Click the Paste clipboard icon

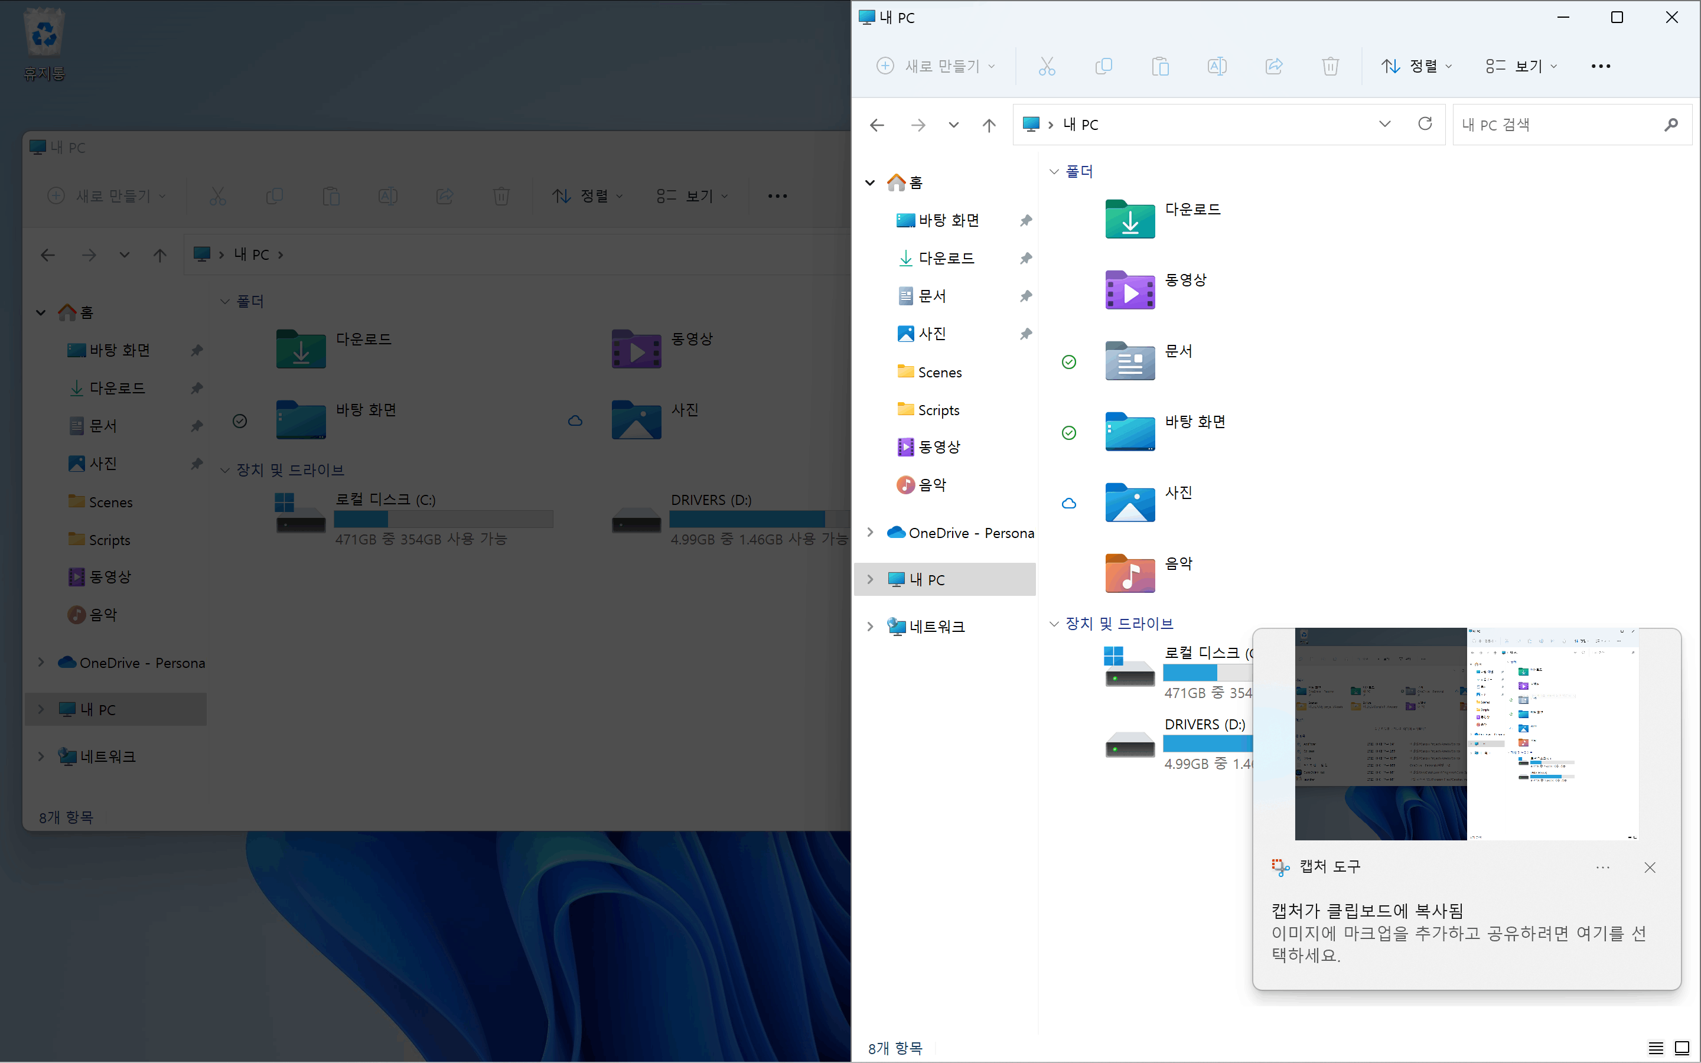(1160, 66)
